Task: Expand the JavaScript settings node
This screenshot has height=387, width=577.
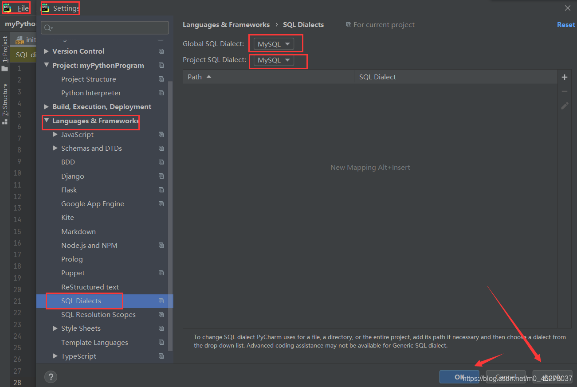Action: click(55, 134)
